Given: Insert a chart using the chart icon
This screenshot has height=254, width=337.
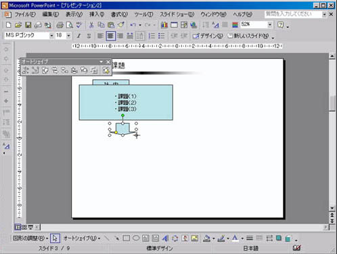Looking at the screenshot, I should [x=164, y=25].
